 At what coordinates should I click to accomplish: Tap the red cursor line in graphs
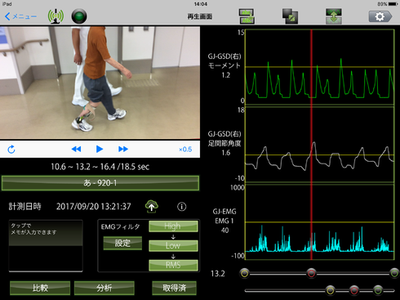pyautogui.click(x=312, y=145)
